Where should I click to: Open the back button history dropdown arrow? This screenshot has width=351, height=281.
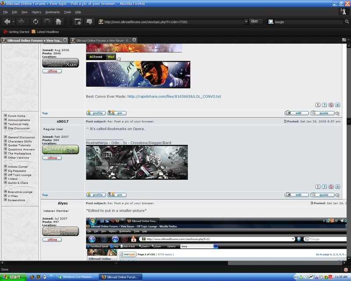pyautogui.click(x=14, y=22)
